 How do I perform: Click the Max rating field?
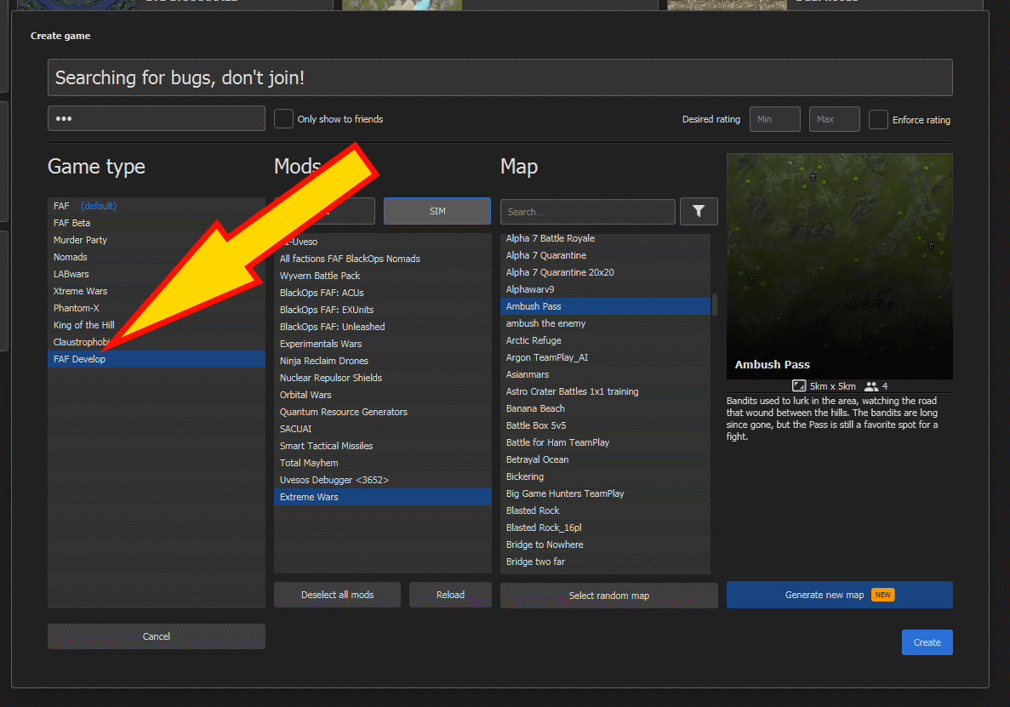point(834,119)
